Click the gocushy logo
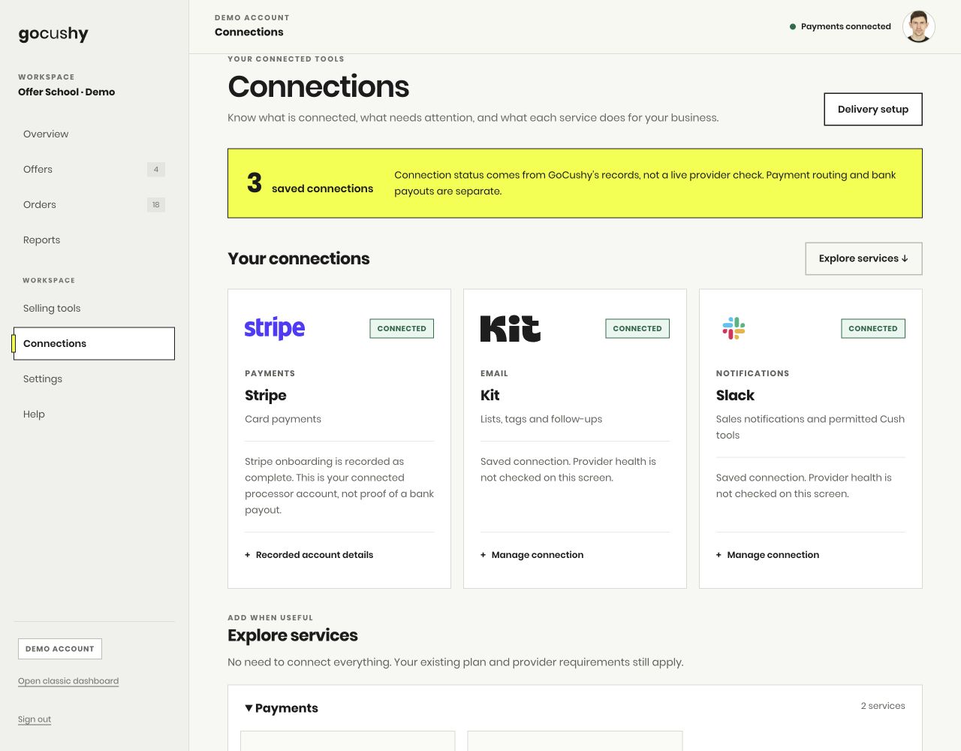 [53, 34]
